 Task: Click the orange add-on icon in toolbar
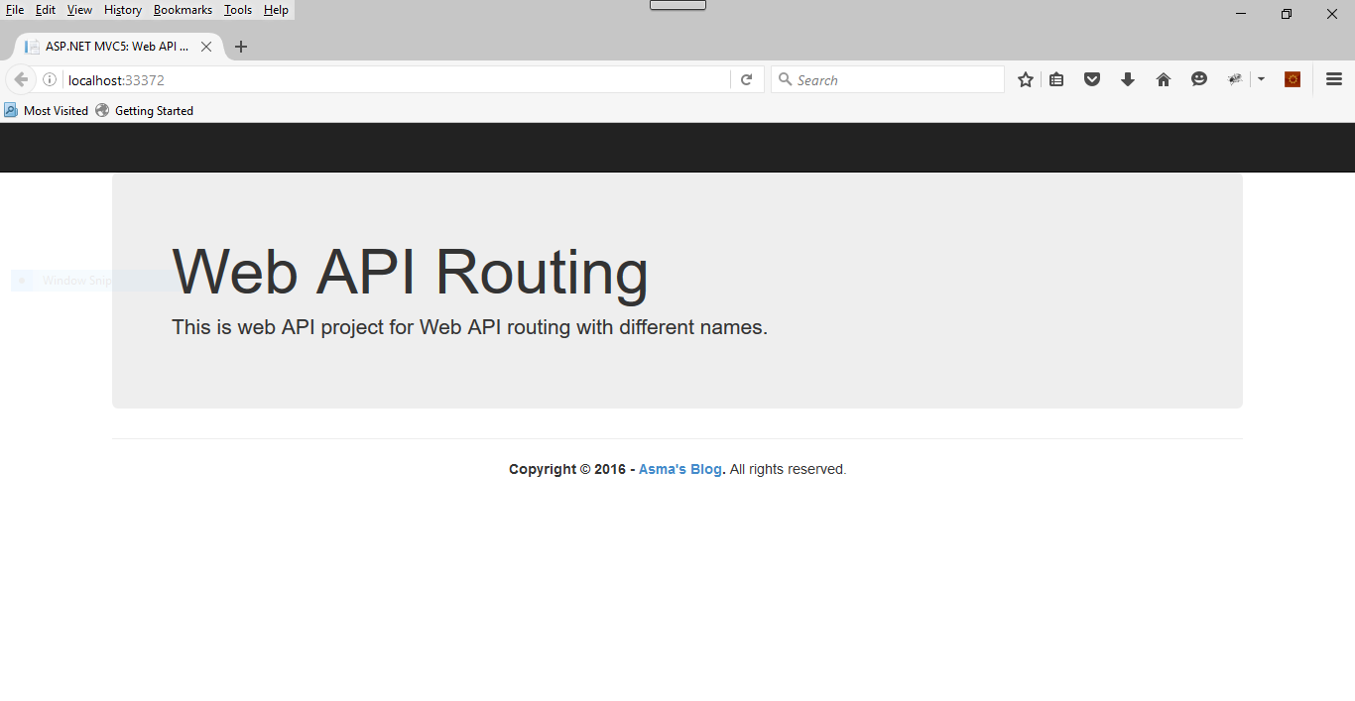point(1292,79)
